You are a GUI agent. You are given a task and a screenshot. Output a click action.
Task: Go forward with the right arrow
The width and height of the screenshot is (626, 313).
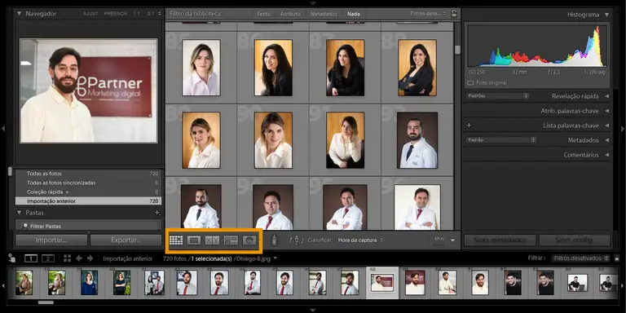pos(90,258)
